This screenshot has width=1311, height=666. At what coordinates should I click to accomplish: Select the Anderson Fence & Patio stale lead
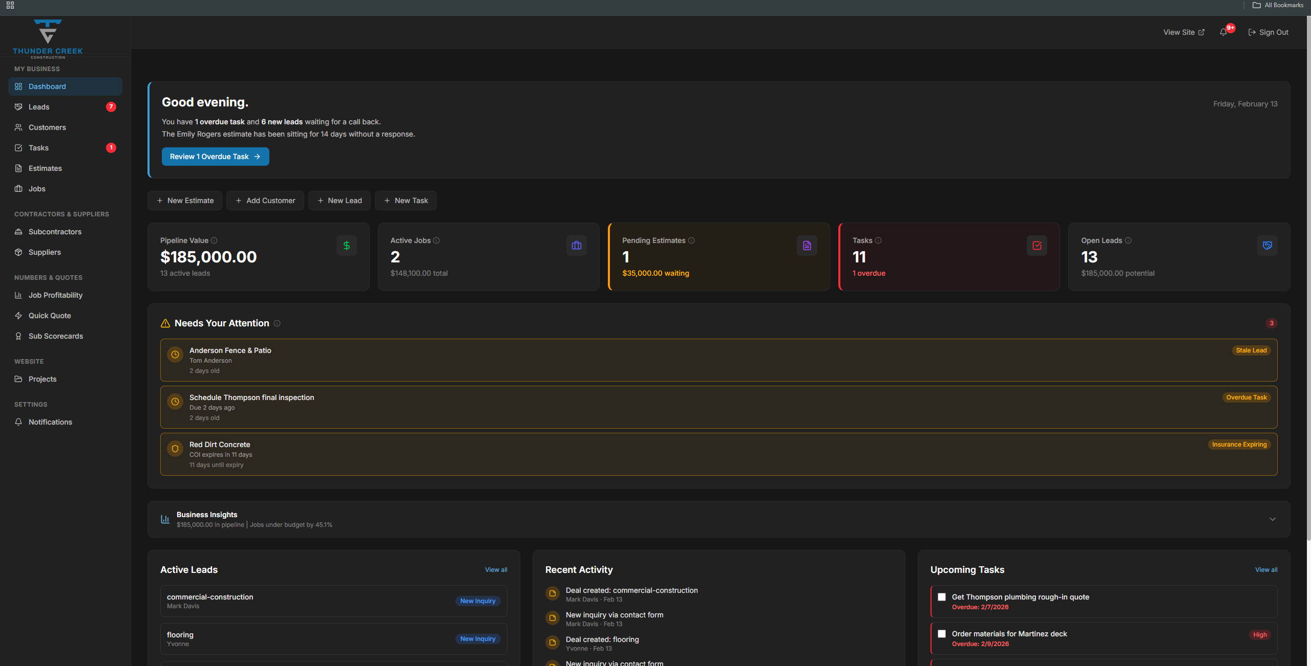[718, 360]
